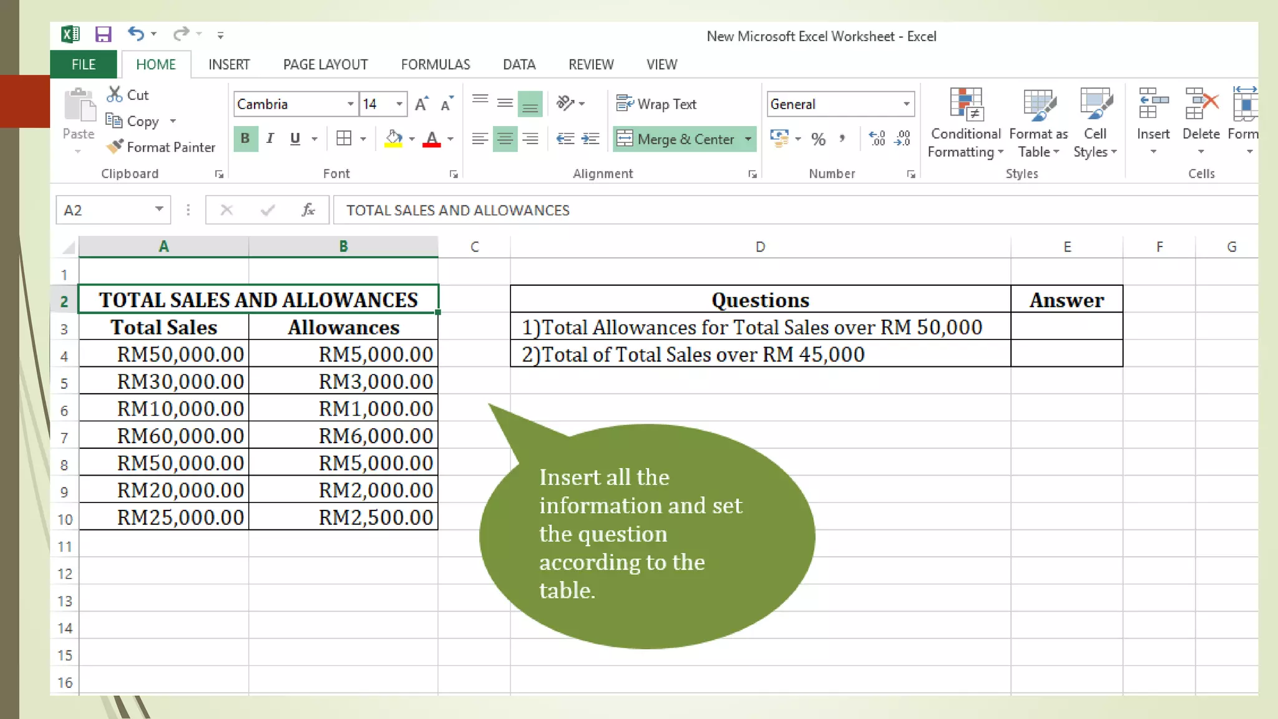Click Comma Style icon
The width and height of the screenshot is (1278, 719).
843,139
